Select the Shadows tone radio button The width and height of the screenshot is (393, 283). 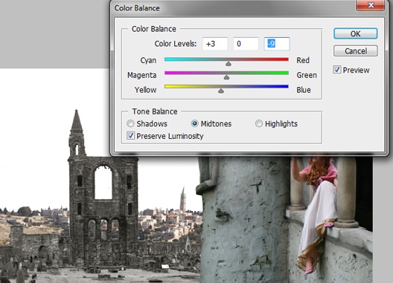(130, 123)
